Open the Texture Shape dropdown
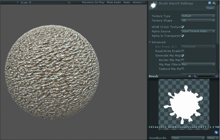The width and height of the screenshot is (220, 140). point(198,20)
